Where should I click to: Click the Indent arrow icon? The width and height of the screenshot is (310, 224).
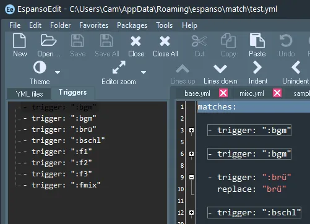257,67
